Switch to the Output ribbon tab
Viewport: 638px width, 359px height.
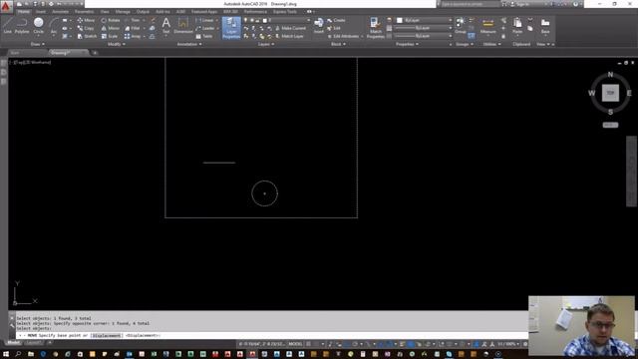(143, 12)
